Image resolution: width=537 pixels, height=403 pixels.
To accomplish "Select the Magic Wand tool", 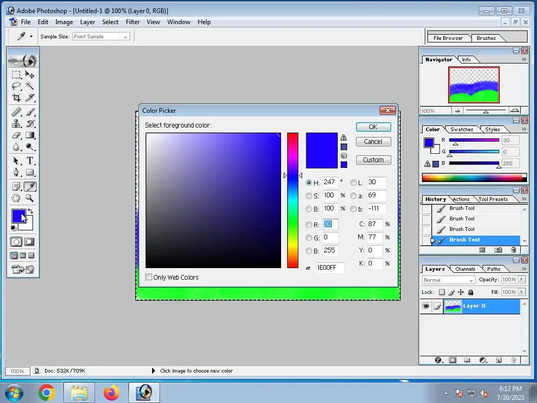I will pos(30,86).
